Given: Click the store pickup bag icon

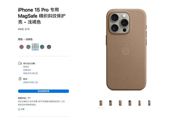Looking at the screenshot, I should click(x=20, y=79).
